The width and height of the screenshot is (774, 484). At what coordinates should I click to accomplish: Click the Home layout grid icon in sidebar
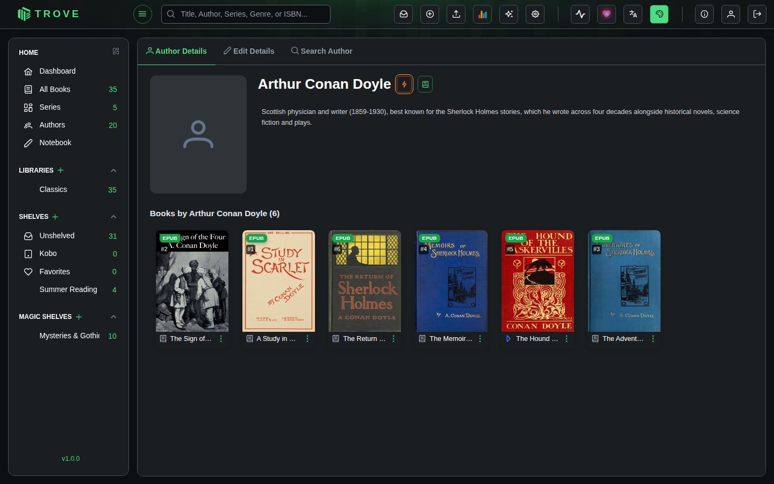pyautogui.click(x=116, y=51)
